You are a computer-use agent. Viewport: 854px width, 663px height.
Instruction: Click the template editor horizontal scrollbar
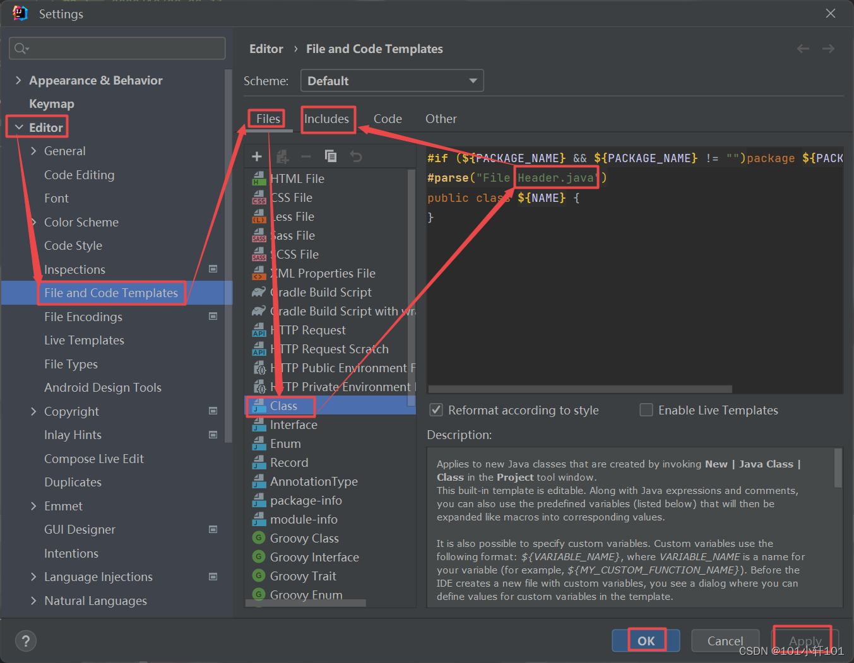pos(580,389)
